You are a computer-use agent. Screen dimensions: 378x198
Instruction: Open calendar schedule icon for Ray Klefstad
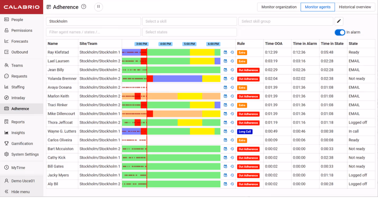pyautogui.click(x=225, y=52)
